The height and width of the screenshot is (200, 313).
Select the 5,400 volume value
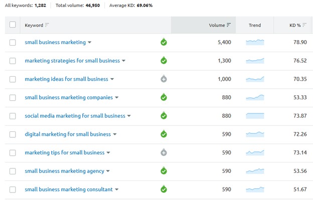point(224,42)
